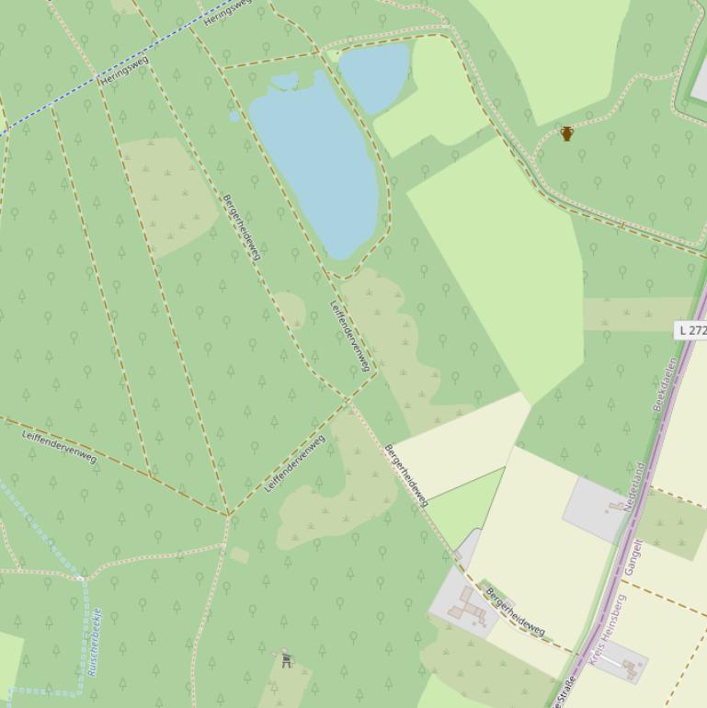Click the smaller lake beside the light green meadow

coord(374,78)
